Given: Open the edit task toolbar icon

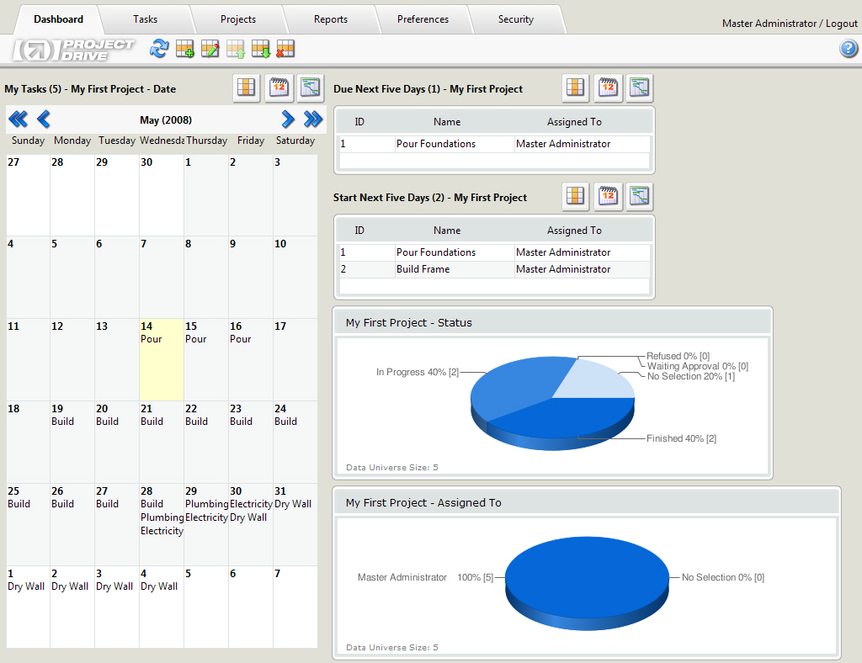Looking at the screenshot, I should [x=210, y=49].
